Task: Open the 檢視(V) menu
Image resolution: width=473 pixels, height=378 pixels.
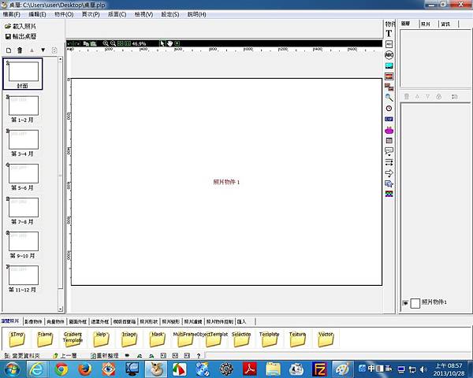Action: (x=143, y=14)
